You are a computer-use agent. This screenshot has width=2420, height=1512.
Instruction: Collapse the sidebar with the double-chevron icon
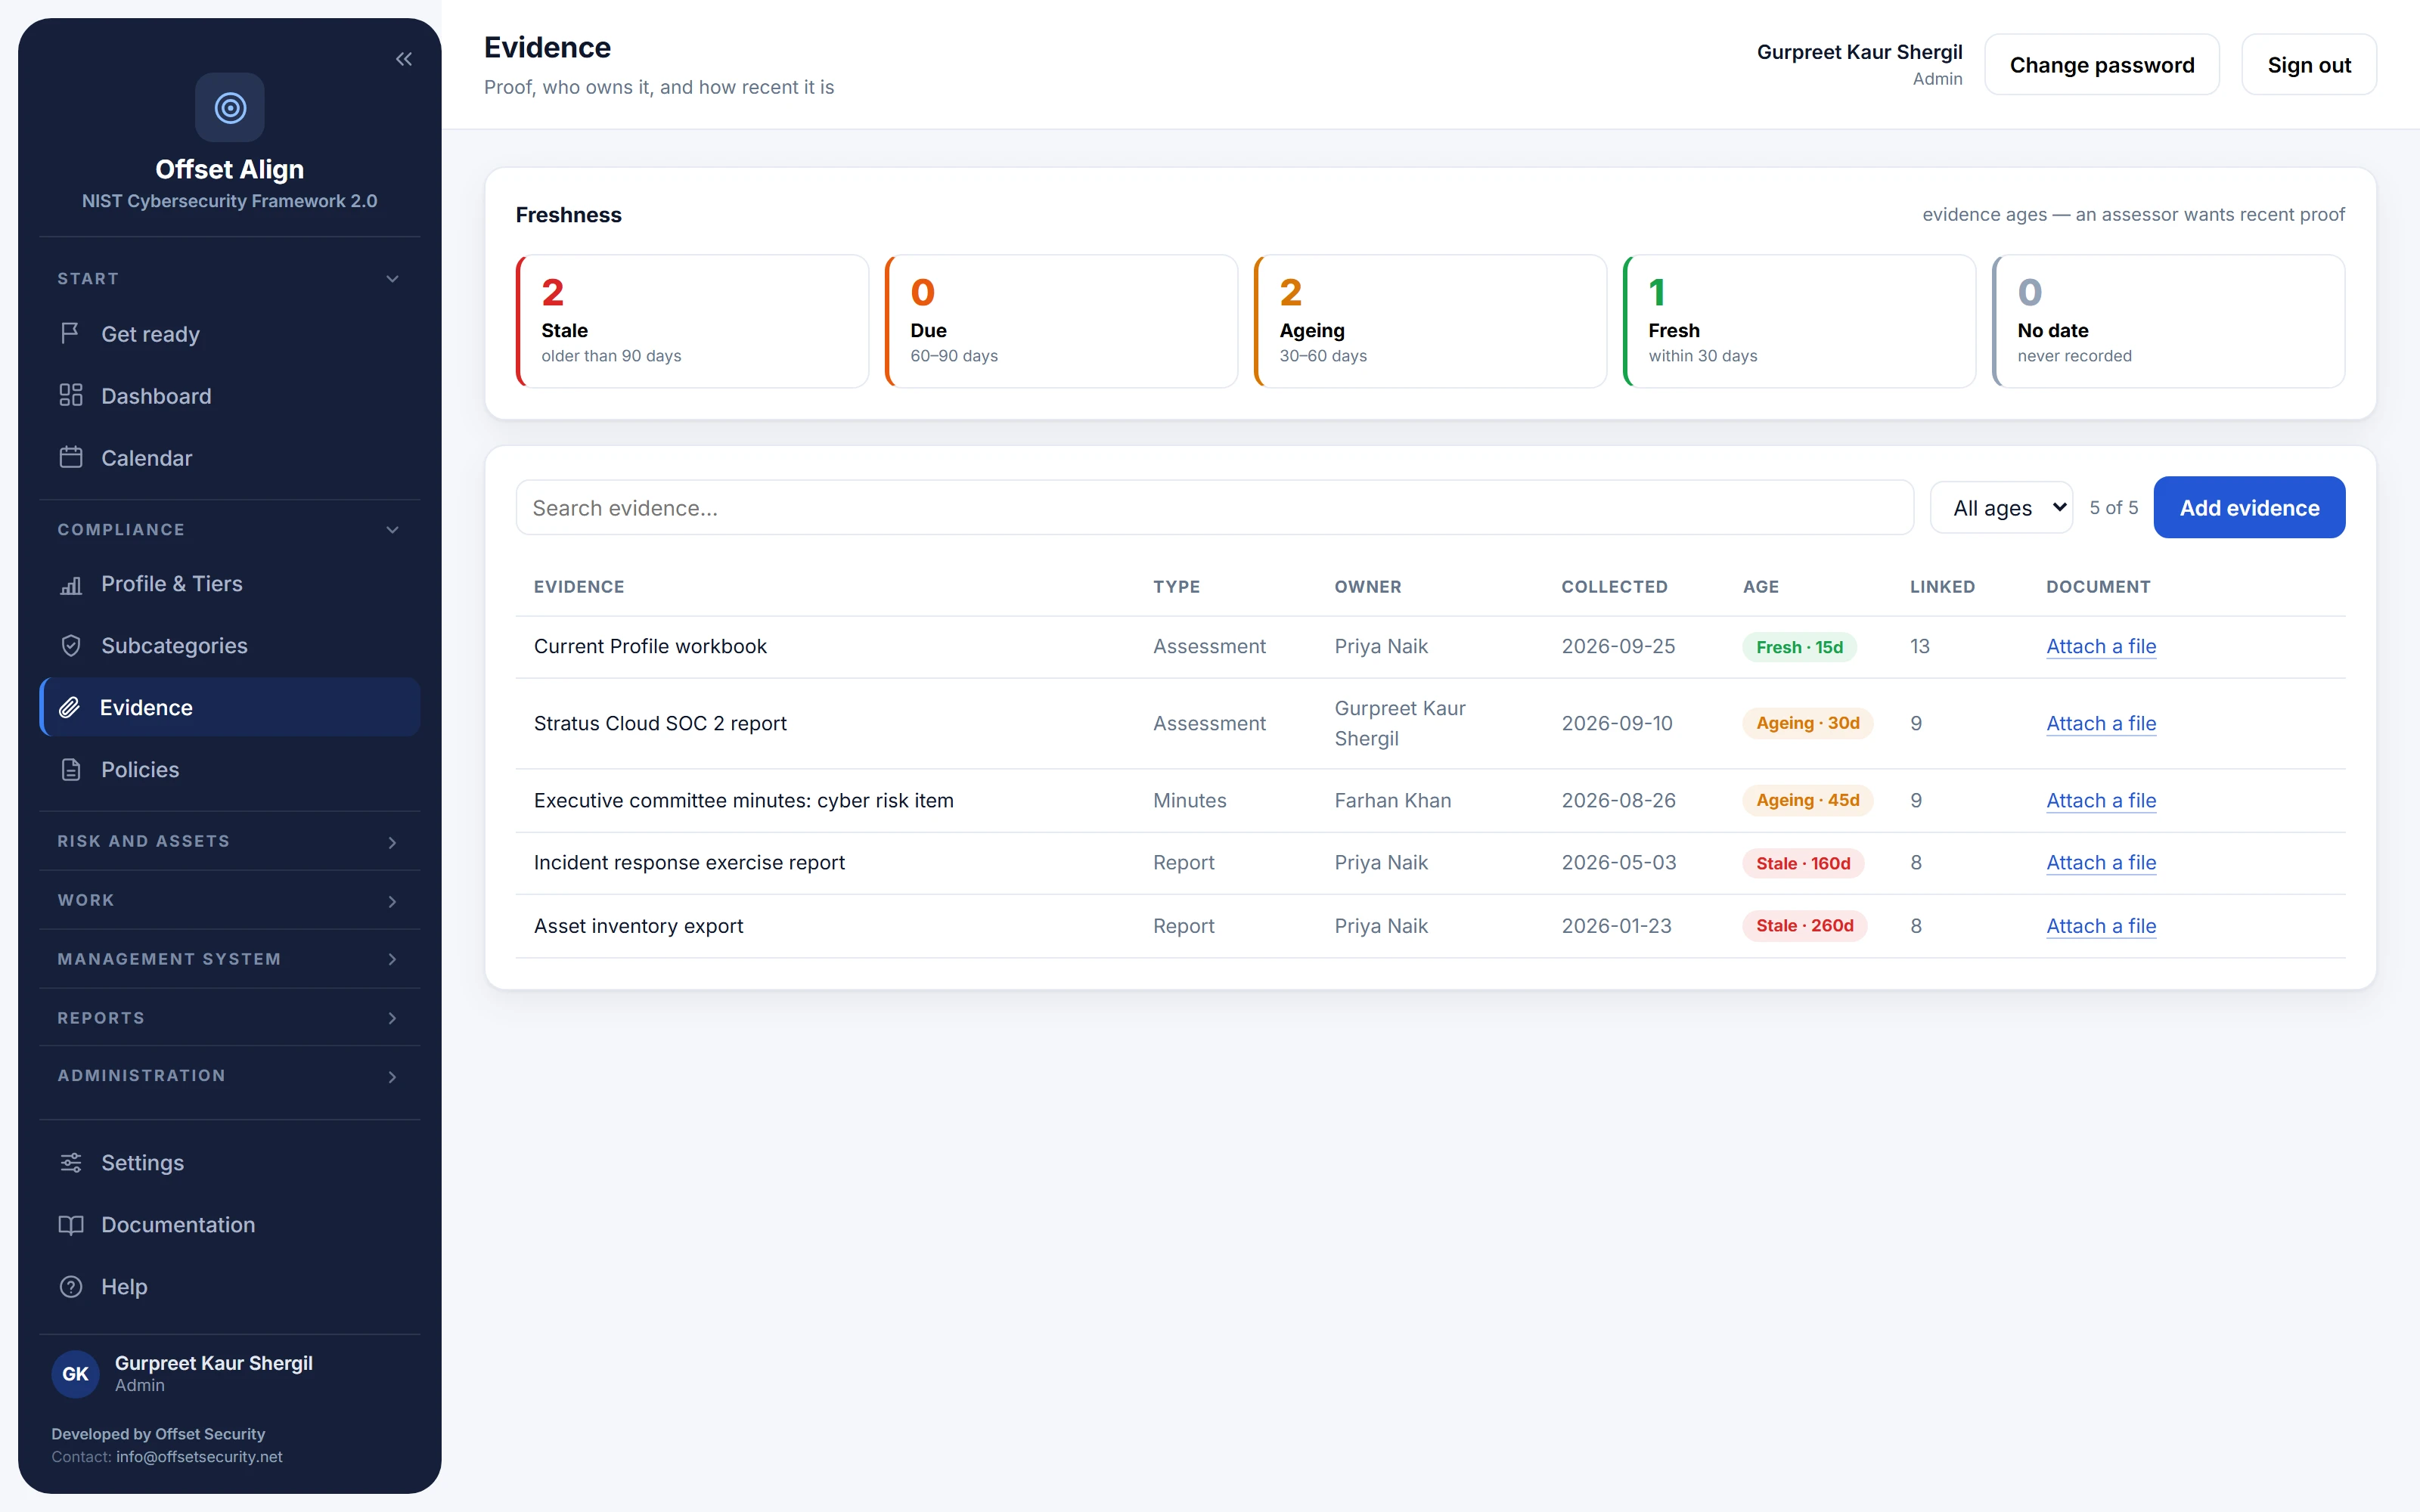pos(404,59)
